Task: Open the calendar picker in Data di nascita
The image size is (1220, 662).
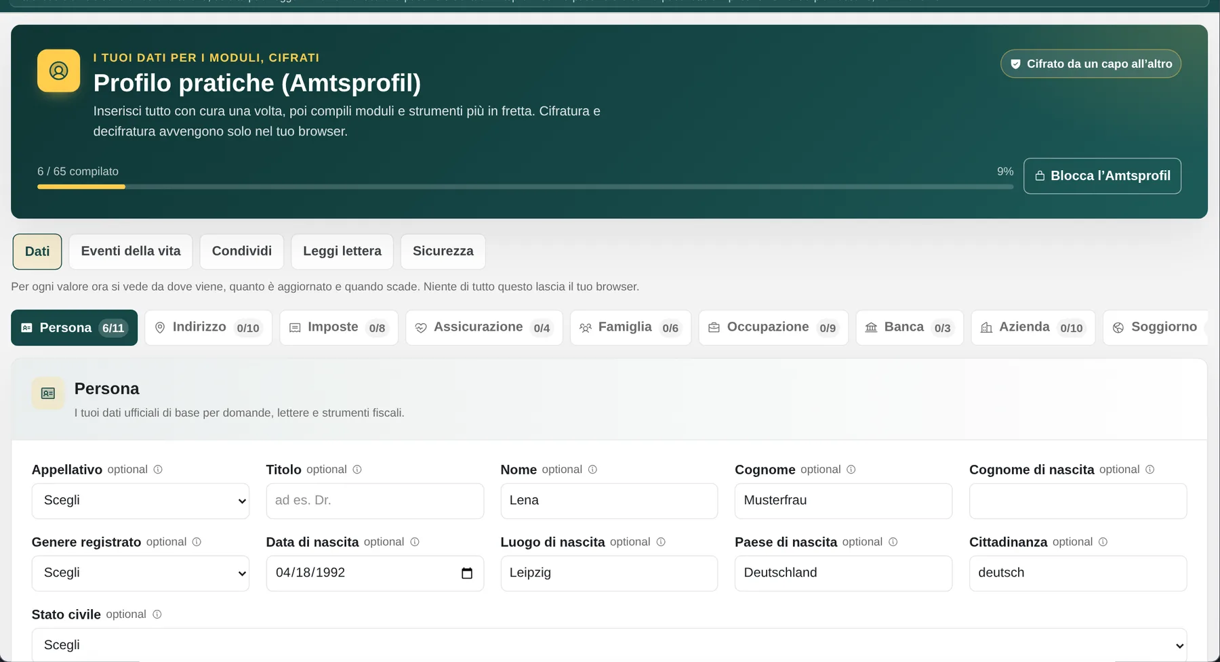Action: (x=467, y=573)
